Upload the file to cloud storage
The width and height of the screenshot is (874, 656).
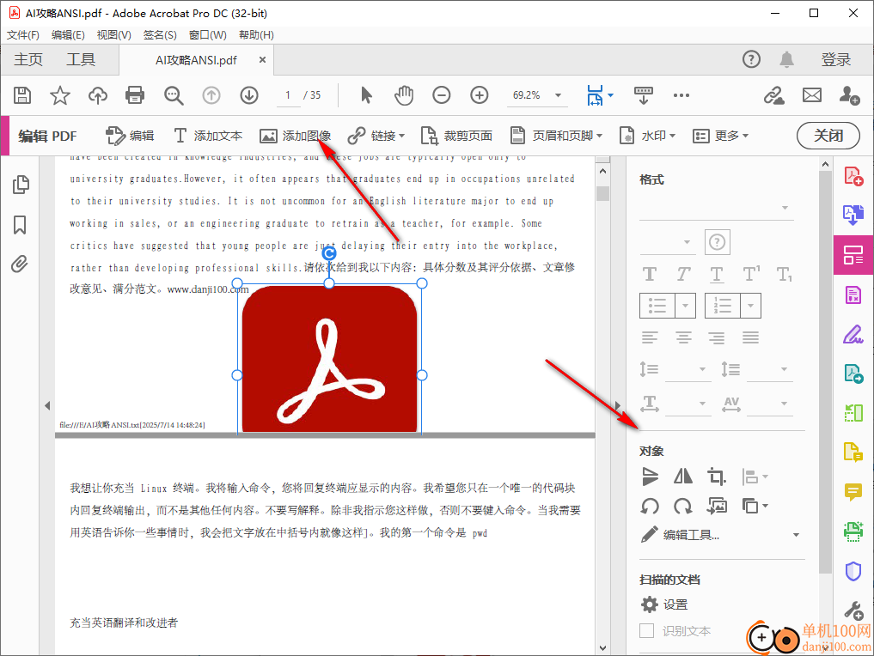click(x=98, y=95)
